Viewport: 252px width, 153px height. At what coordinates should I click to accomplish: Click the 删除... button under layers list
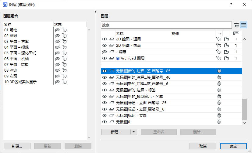click(198, 132)
